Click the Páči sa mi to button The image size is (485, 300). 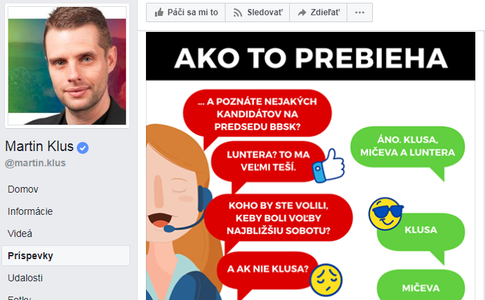pyautogui.click(x=186, y=12)
